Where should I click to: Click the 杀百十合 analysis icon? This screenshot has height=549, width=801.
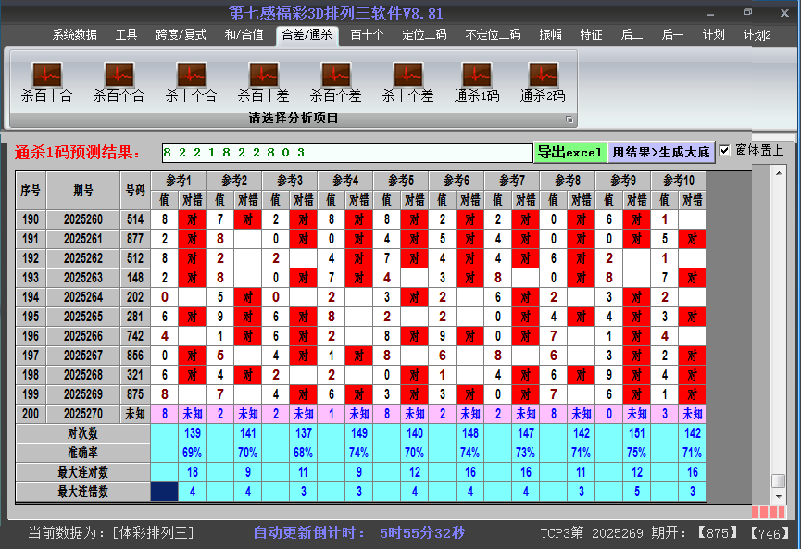pyautogui.click(x=46, y=74)
